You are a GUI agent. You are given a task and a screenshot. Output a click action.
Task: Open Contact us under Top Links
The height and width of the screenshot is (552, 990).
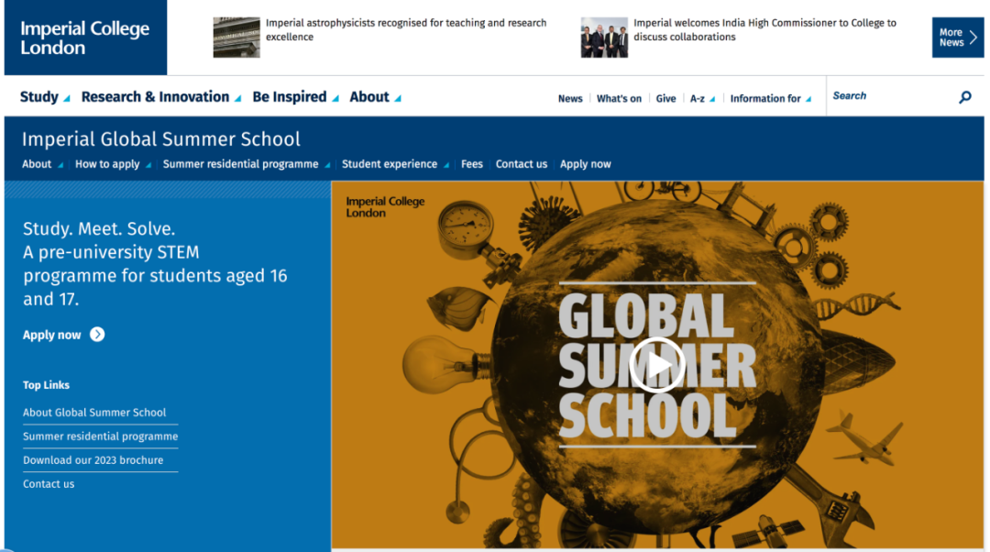pos(49,484)
